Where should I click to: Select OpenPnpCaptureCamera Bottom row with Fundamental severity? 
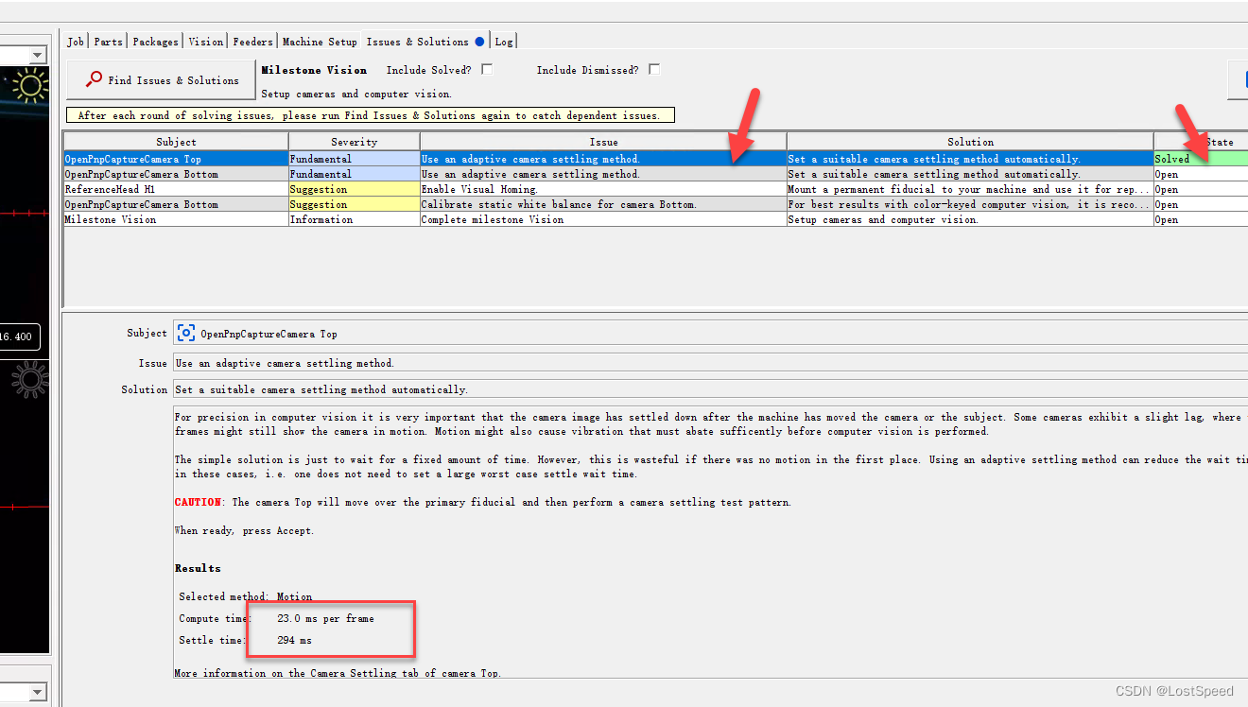coord(655,174)
